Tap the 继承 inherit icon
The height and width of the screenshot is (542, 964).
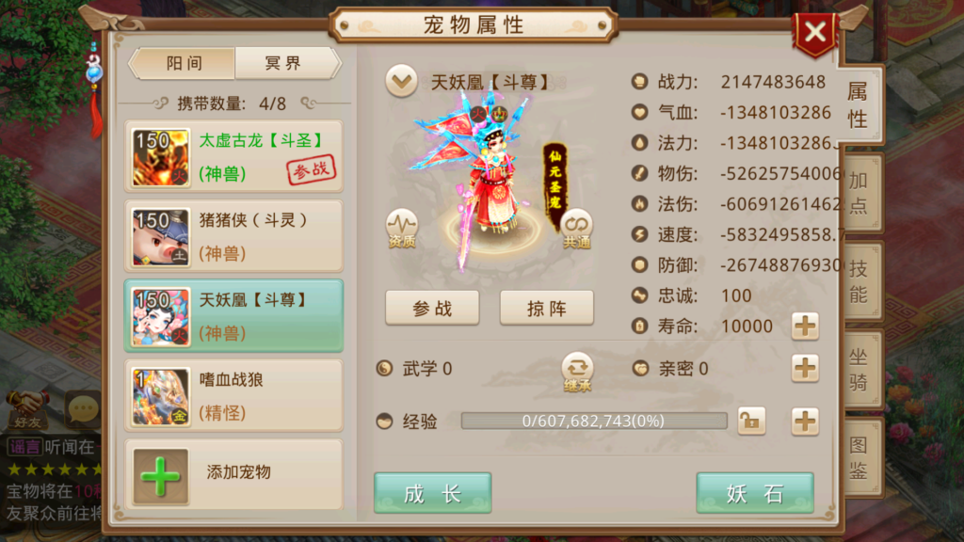click(577, 372)
